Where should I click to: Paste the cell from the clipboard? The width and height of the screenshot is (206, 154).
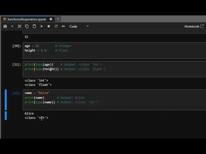(x=34, y=27)
